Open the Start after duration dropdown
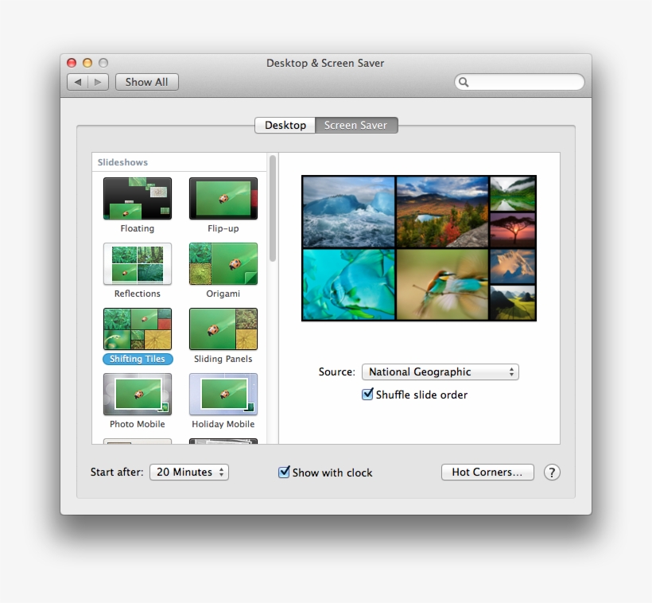 [x=188, y=472]
